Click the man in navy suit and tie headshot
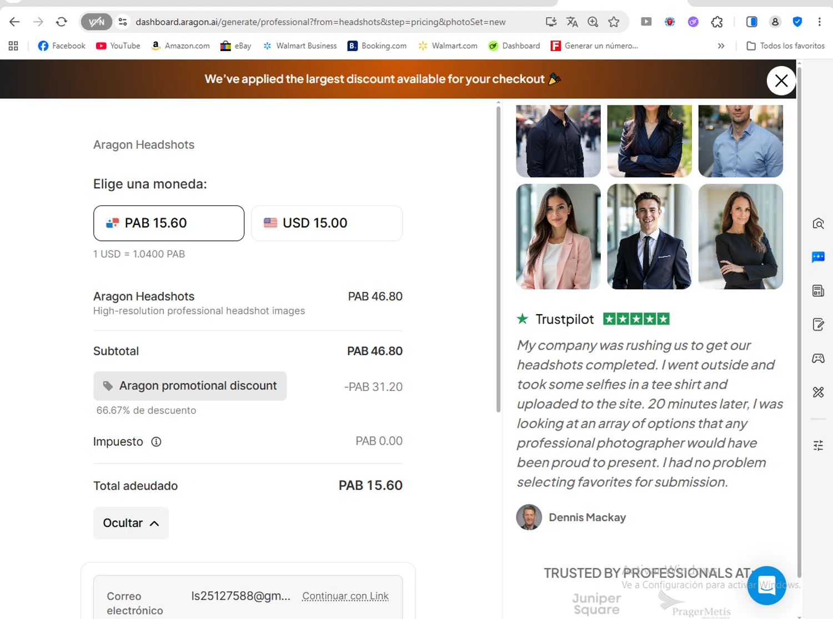The height and width of the screenshot is (619, 833). (649, 236)
